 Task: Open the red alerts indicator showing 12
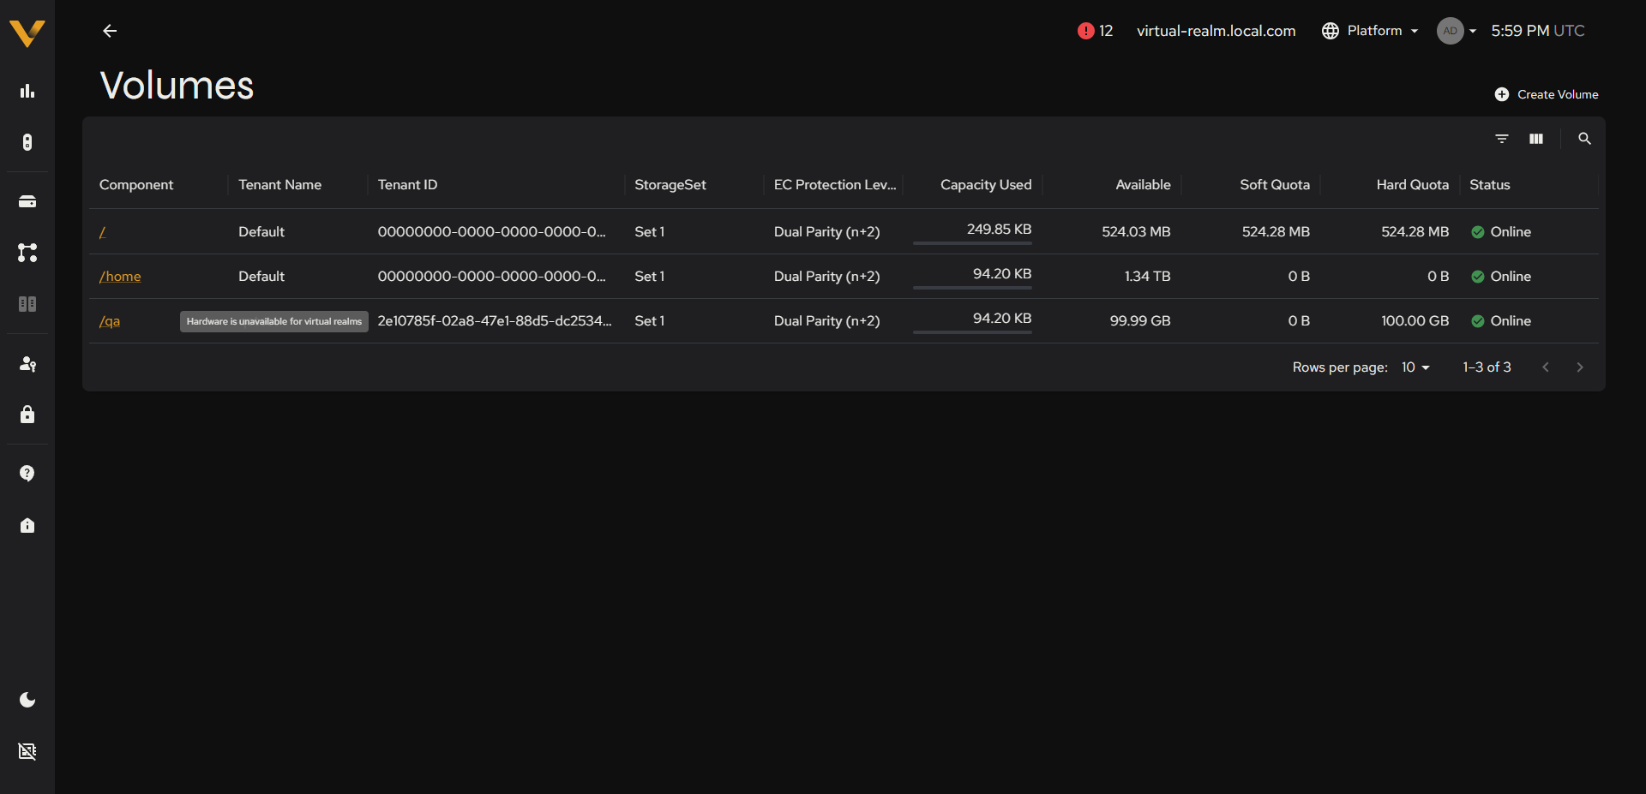1095,31
